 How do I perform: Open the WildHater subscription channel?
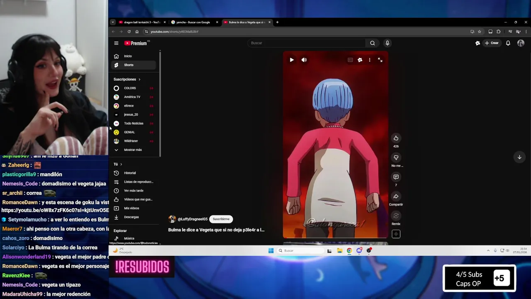pos(134,141)
